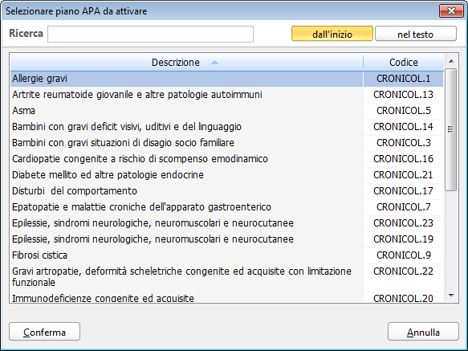Screen dimensions: 468x351
Task: Click the Ricerca search input field
Action: 150,34
